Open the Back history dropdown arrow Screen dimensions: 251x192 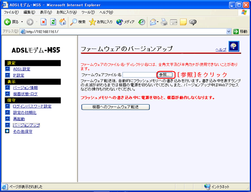point(22,22)
